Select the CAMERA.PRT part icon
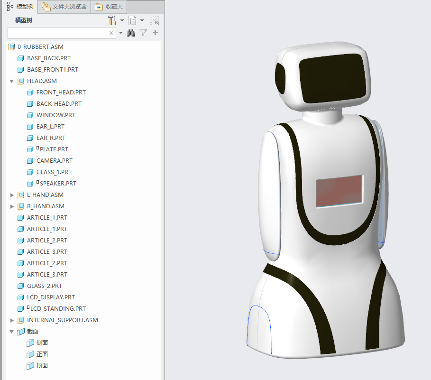This screenshot has height=380, width=431. [30, 161]
